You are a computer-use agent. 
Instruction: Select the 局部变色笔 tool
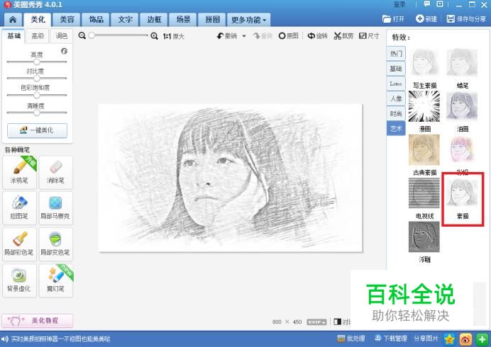[55, 244]
